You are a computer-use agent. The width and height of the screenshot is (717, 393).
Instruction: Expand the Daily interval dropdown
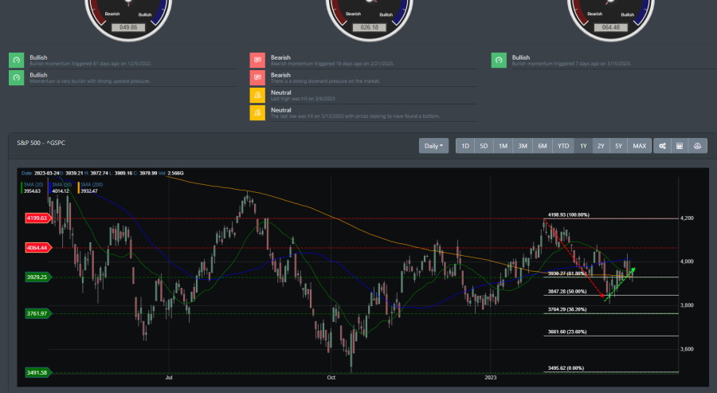[x=433, y=146]
